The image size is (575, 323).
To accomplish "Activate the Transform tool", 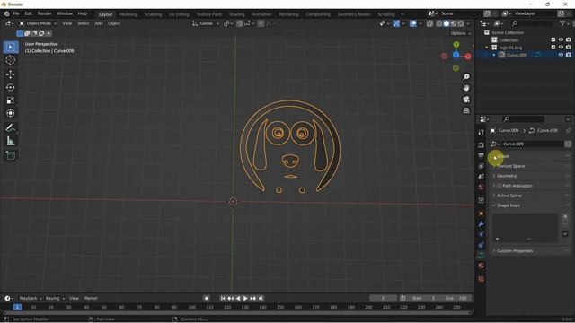I will (x=11, y=113).
